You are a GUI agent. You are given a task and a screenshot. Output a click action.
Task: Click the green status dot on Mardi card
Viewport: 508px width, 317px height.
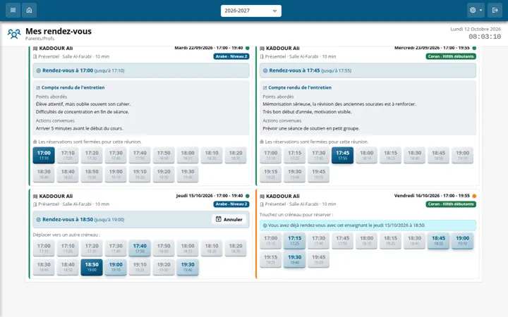tap(248, 48)
